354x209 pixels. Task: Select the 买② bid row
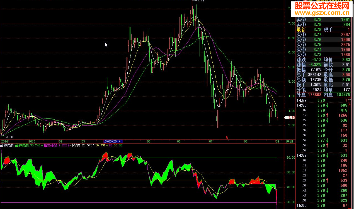[x=323, y=40]
